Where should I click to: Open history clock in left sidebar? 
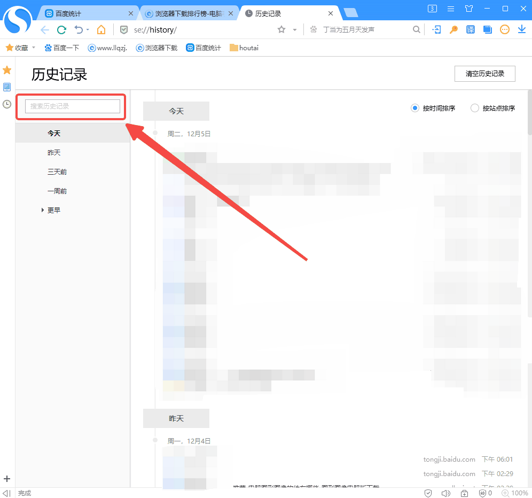7,104
